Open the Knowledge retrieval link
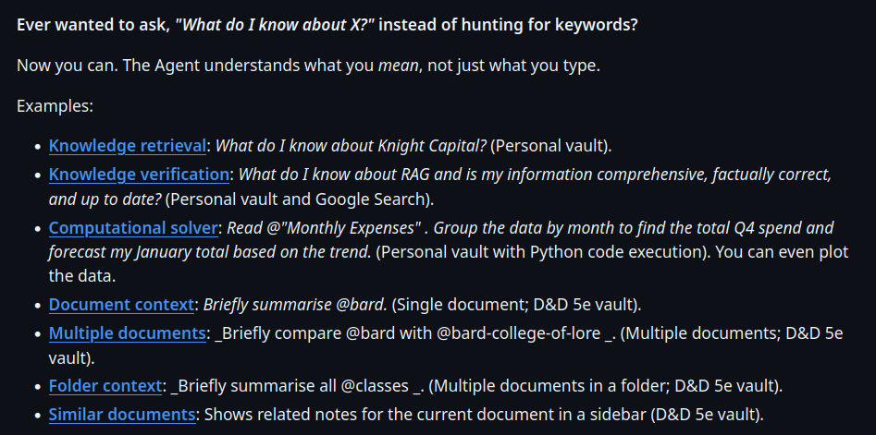The height and width of the screenshot is (435, 876). 128,146
